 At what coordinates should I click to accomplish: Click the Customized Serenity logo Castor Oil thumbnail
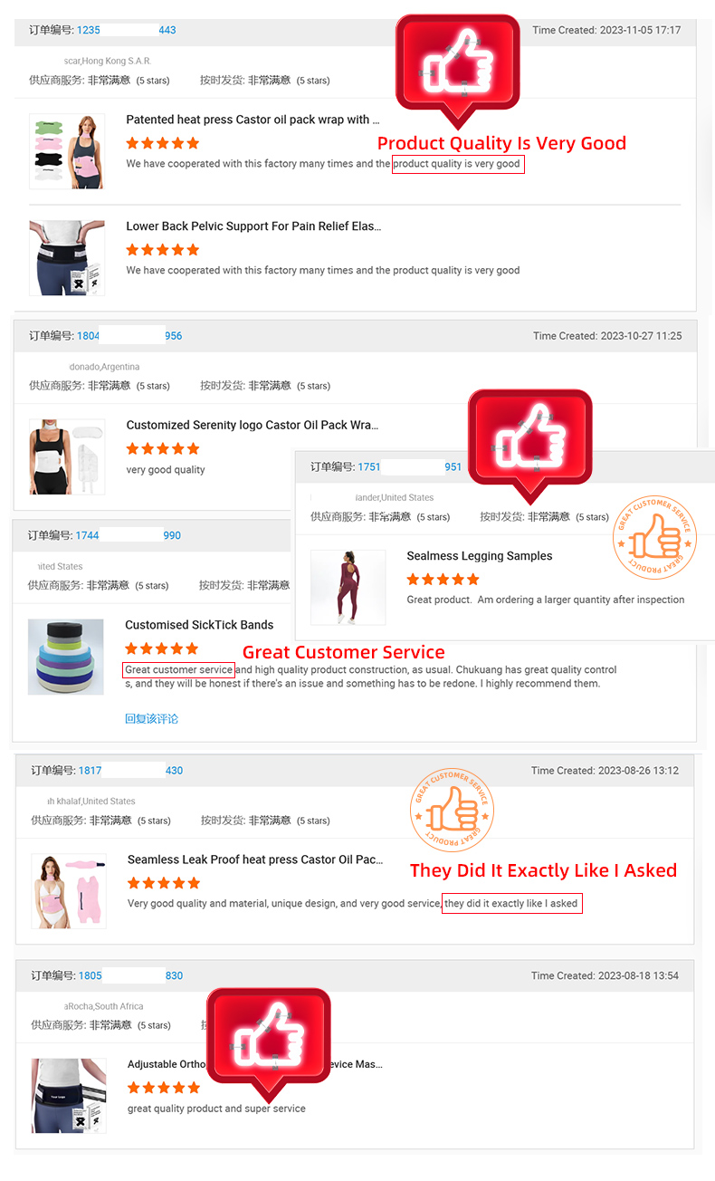67,456
